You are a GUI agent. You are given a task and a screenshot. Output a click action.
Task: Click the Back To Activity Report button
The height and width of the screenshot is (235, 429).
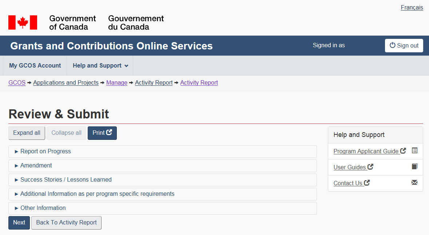[x=66, y=223]
